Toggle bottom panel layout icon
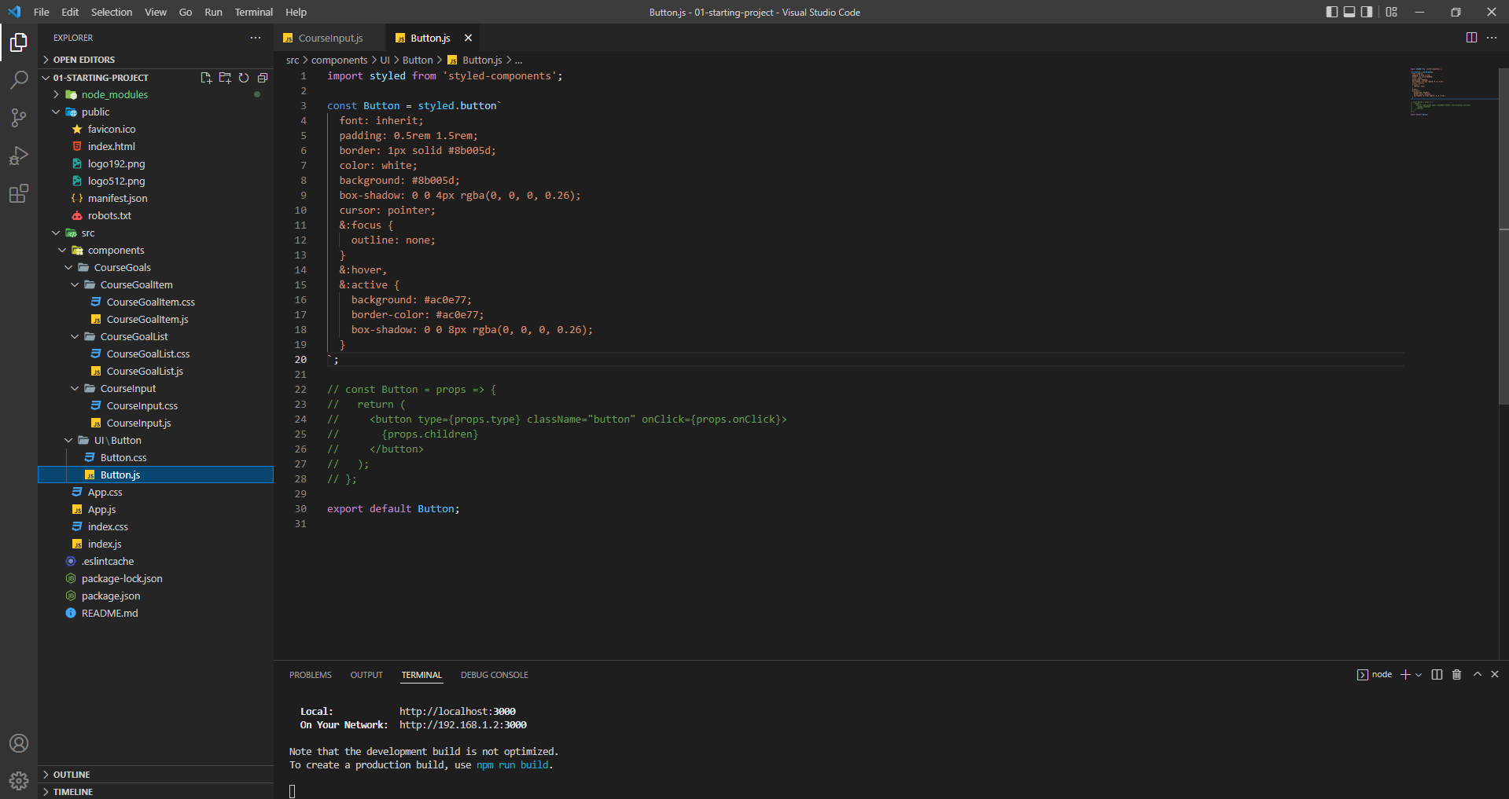 click(x=1349, y=12)
